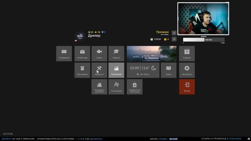Viewport: 251px width, 141px height.
Task: Click the оз. Медвежье location picture
Action: (x=152, y=54)
